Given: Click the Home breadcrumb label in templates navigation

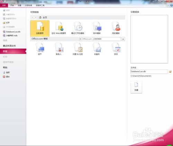Looking at the screenshot, I should pyautogui.click(x=45, y=17).
